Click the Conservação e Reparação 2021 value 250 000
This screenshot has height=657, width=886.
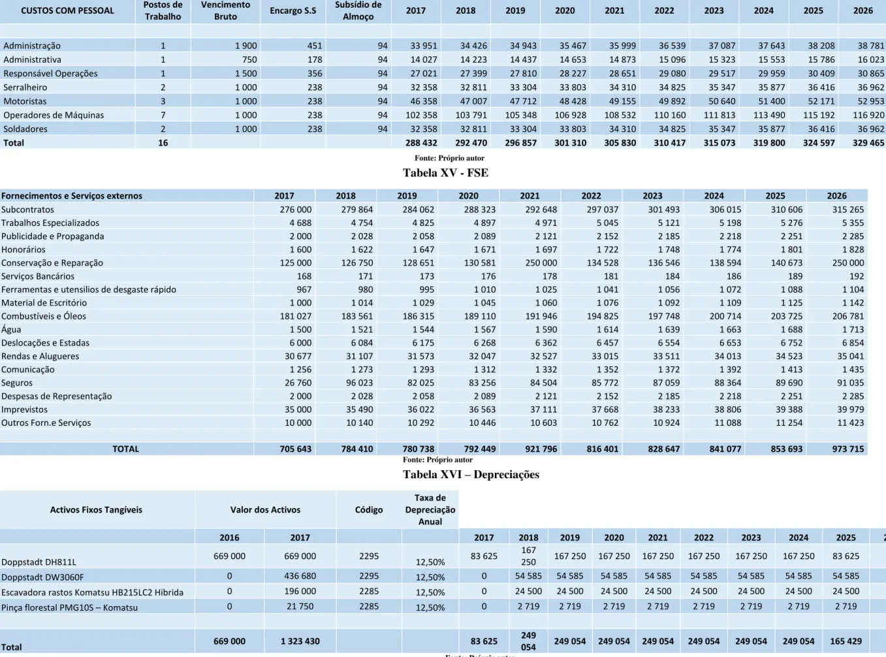[x=541, y=263]
